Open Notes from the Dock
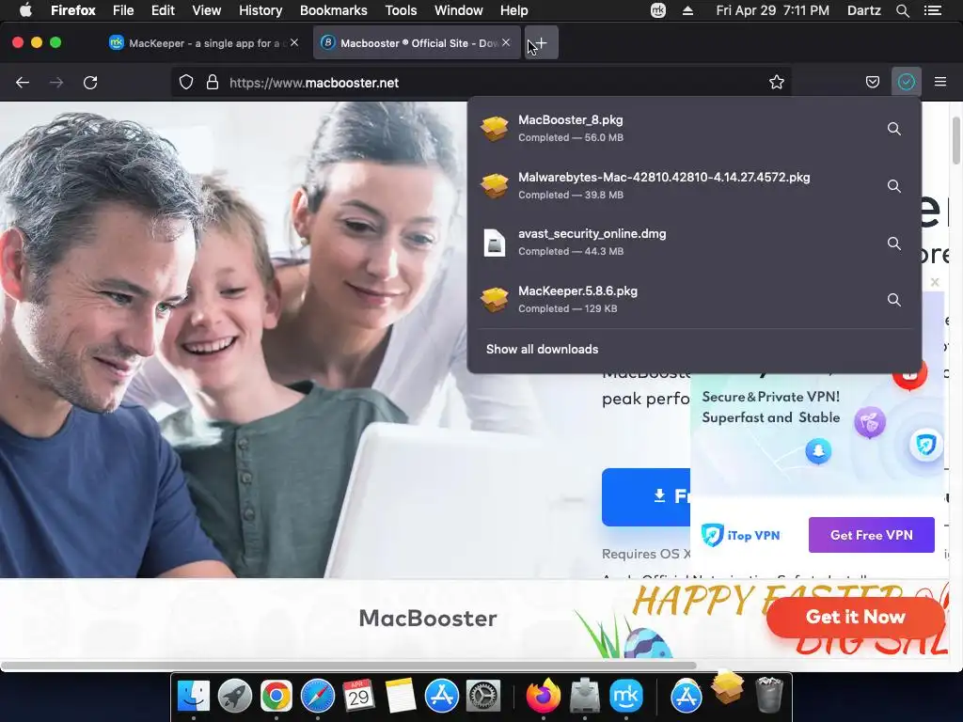 (401, 697)
